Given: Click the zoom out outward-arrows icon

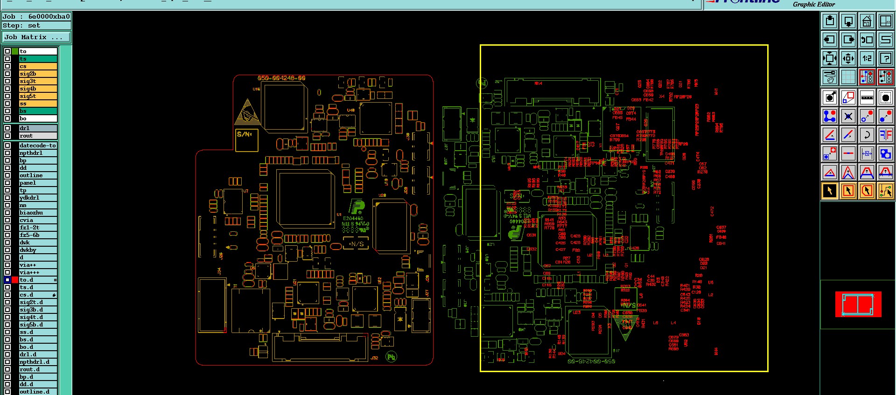Looking at the screenshot, I should 830,58.
